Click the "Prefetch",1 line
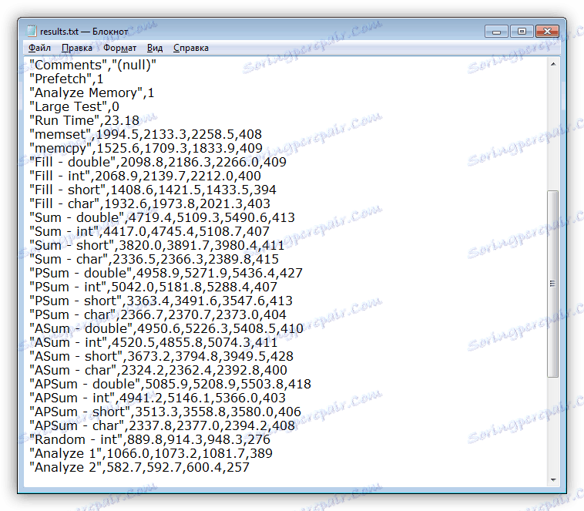This screenshot has width=584, height=511. click(66, 79)
